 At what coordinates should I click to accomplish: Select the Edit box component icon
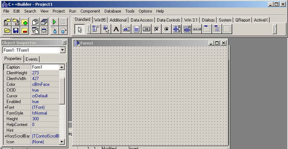[x=126, y=29]
